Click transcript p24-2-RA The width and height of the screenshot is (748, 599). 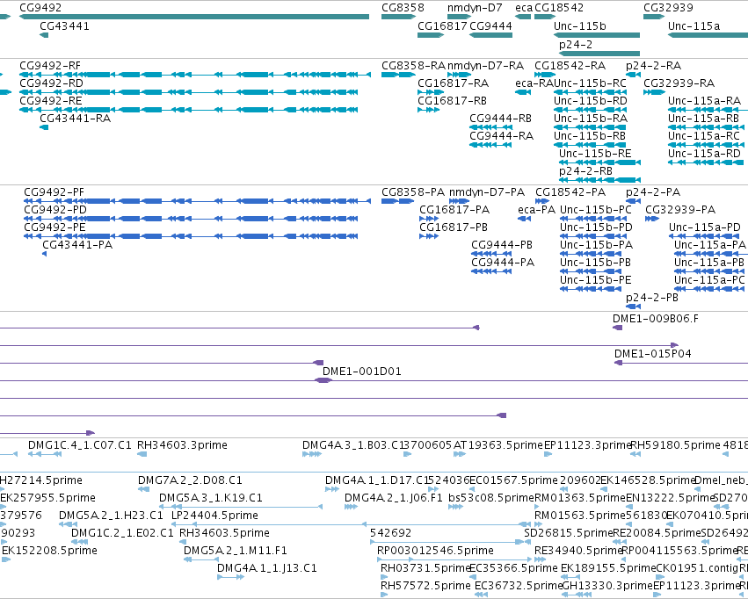pyautogui.click(x=654, y=66)
